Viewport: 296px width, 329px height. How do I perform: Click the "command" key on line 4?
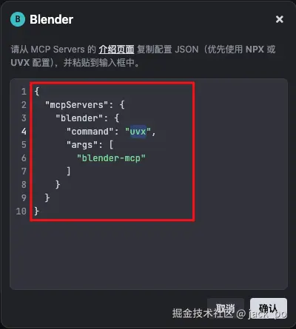coord(90,132)
